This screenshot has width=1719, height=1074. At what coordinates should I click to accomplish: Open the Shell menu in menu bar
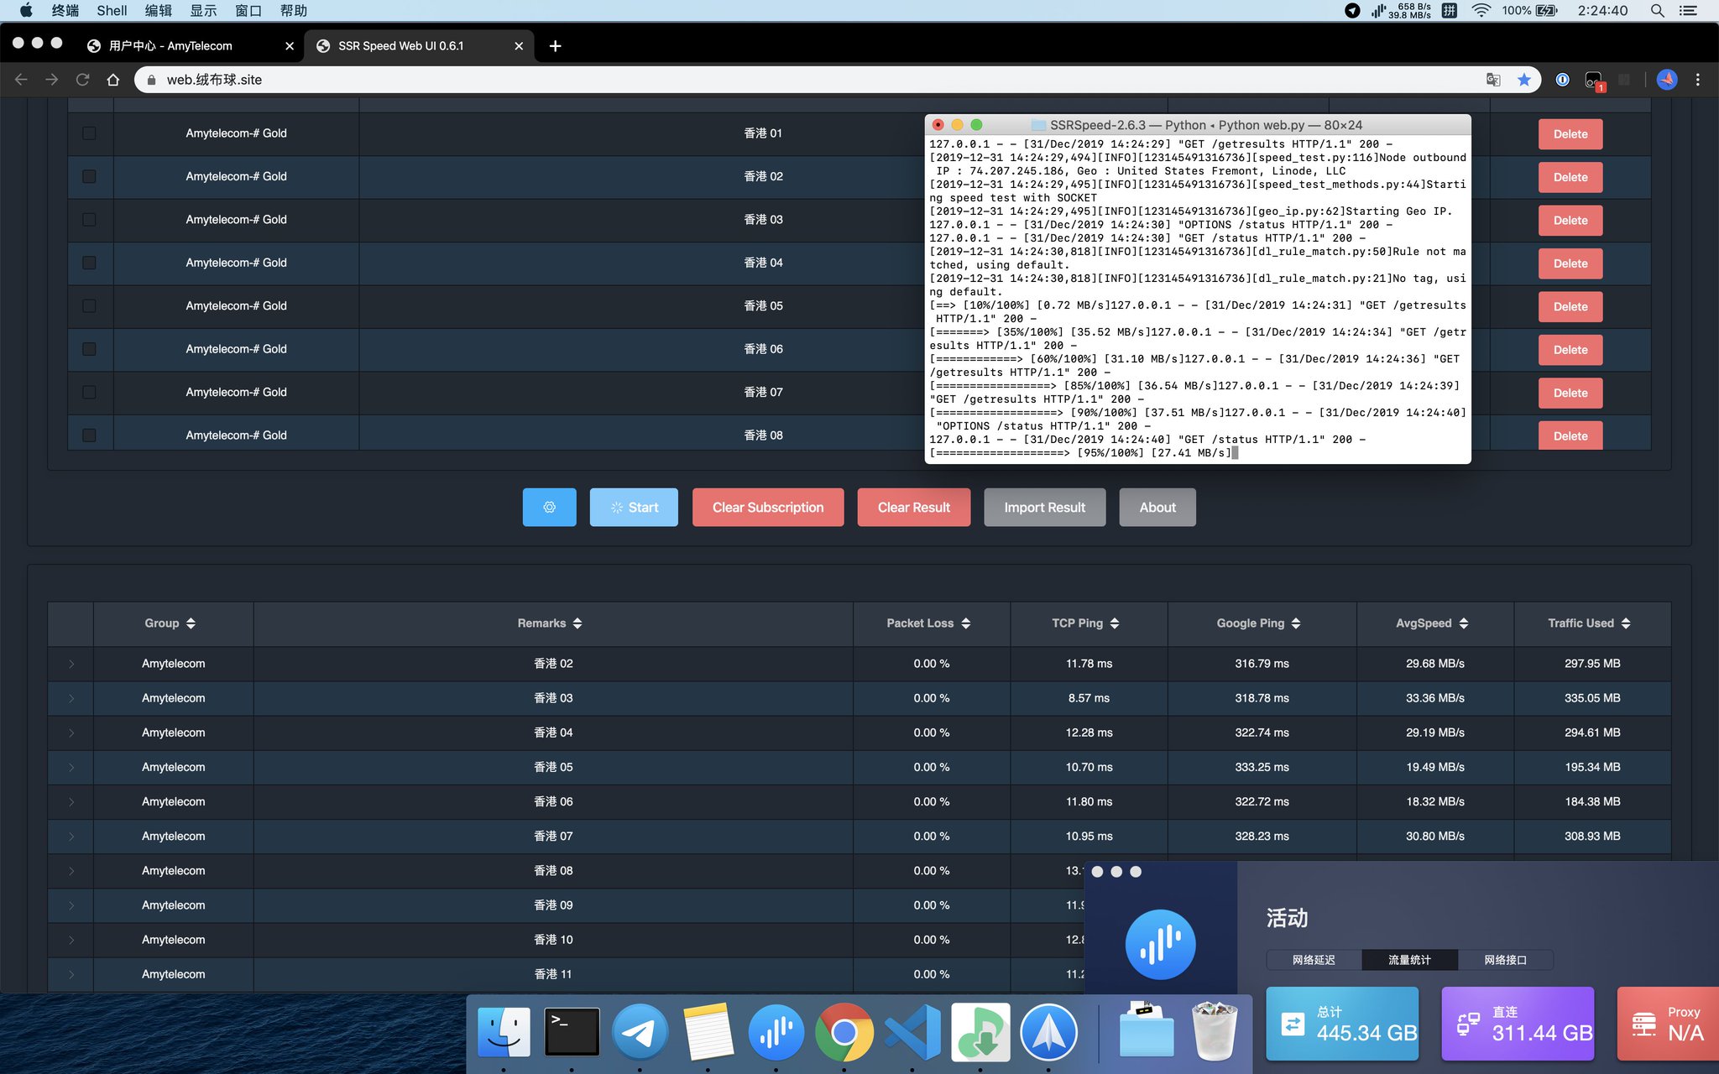coord(112,11)
